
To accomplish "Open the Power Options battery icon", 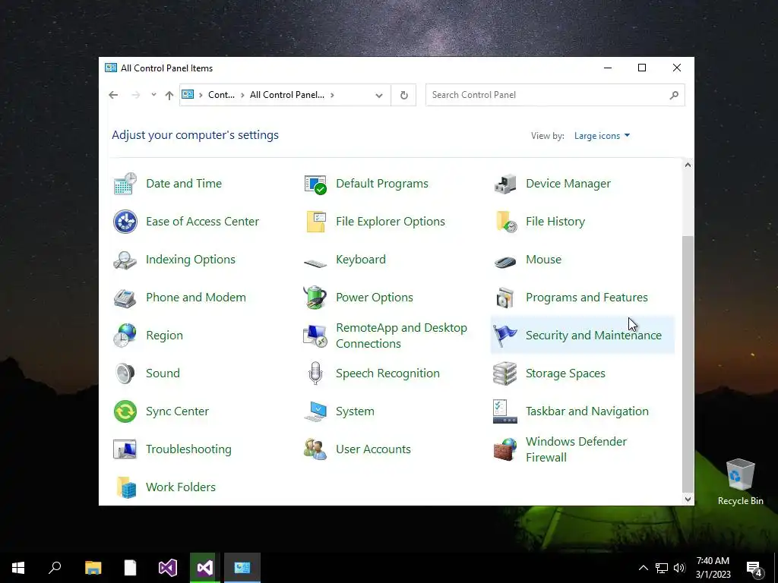I will [315, 298].
